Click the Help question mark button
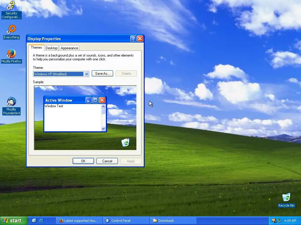 click(133, 39)
